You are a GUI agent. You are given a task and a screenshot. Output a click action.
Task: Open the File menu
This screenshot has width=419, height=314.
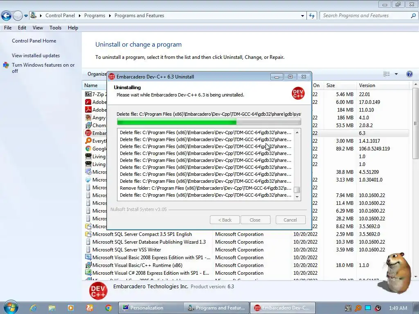[x=8, y=28]
